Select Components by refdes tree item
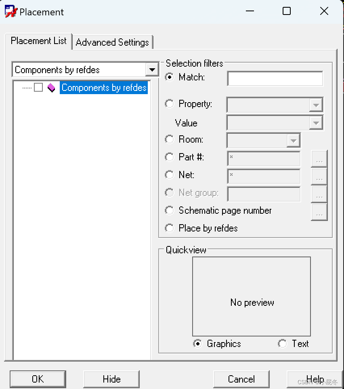 pos(104,88)
